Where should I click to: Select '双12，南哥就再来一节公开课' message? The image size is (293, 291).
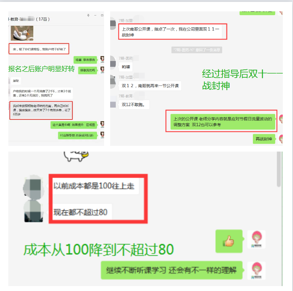(150, 86)
